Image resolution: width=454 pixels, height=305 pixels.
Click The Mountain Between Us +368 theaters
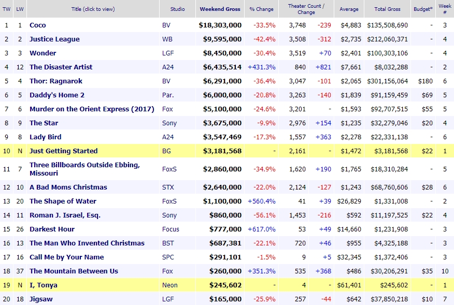pyautogui.click(x=323, y=271)
